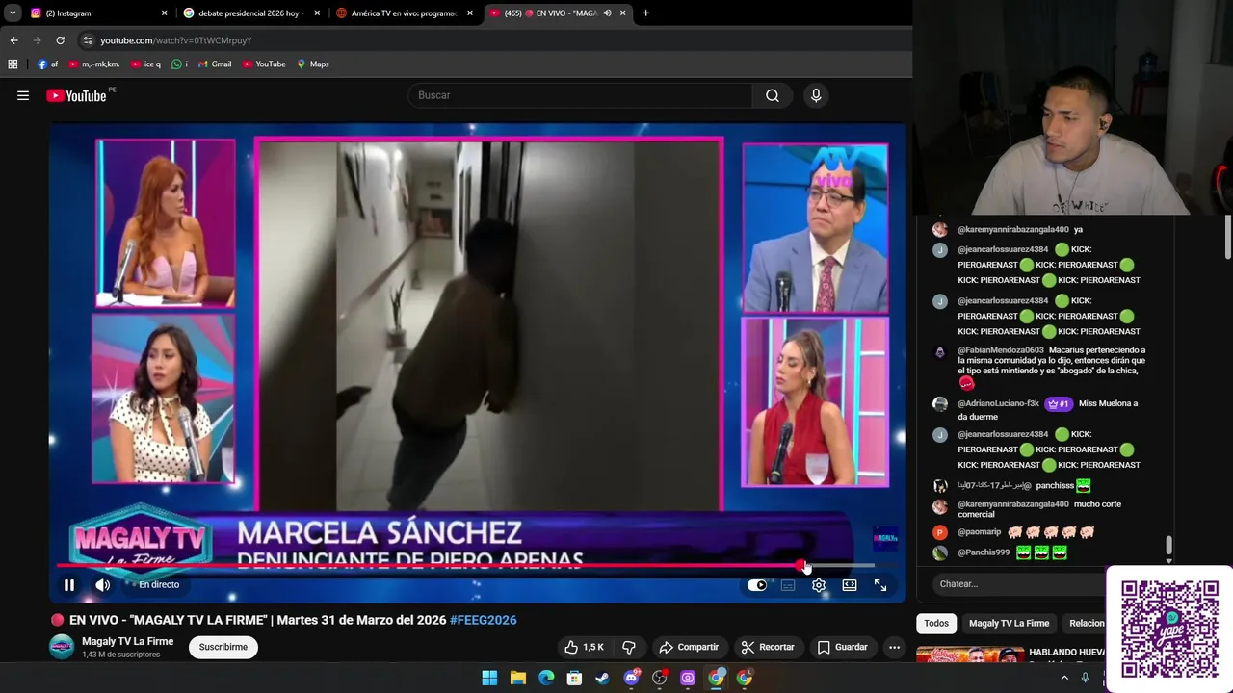
Task: Click the search magnifier button
Action: pyautogui.click(x=773, y=95)
